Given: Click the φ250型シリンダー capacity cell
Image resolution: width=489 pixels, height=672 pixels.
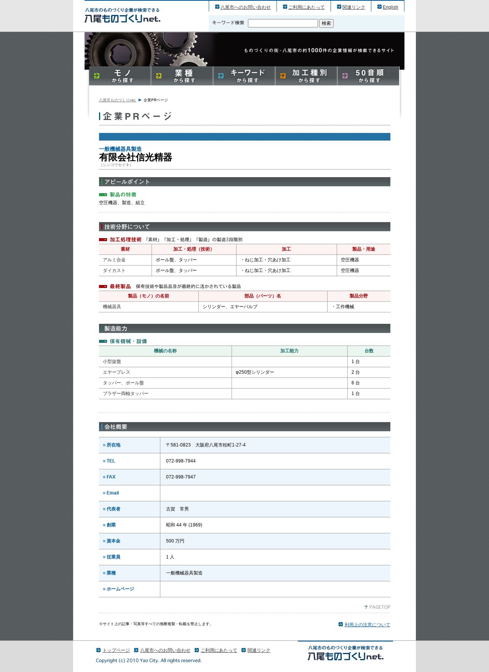Looking at the screenshot, I should point(289,372).
